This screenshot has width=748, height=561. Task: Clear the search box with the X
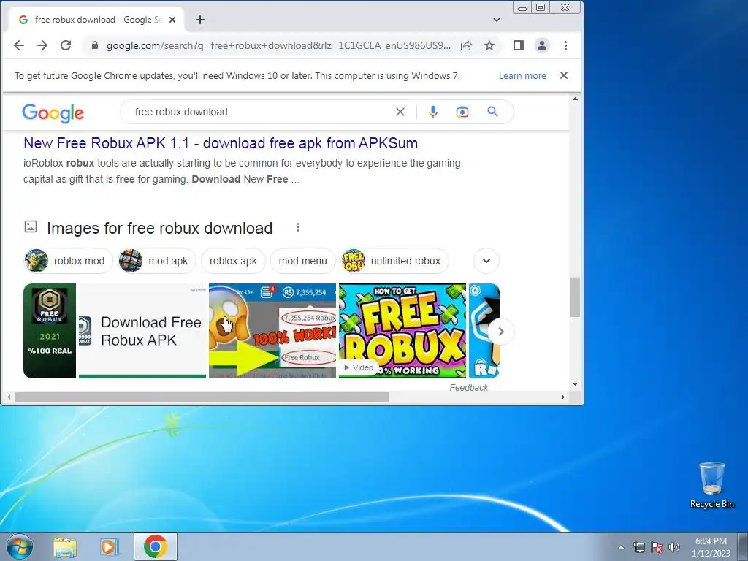pyautogui.click(x=400, y=112)
